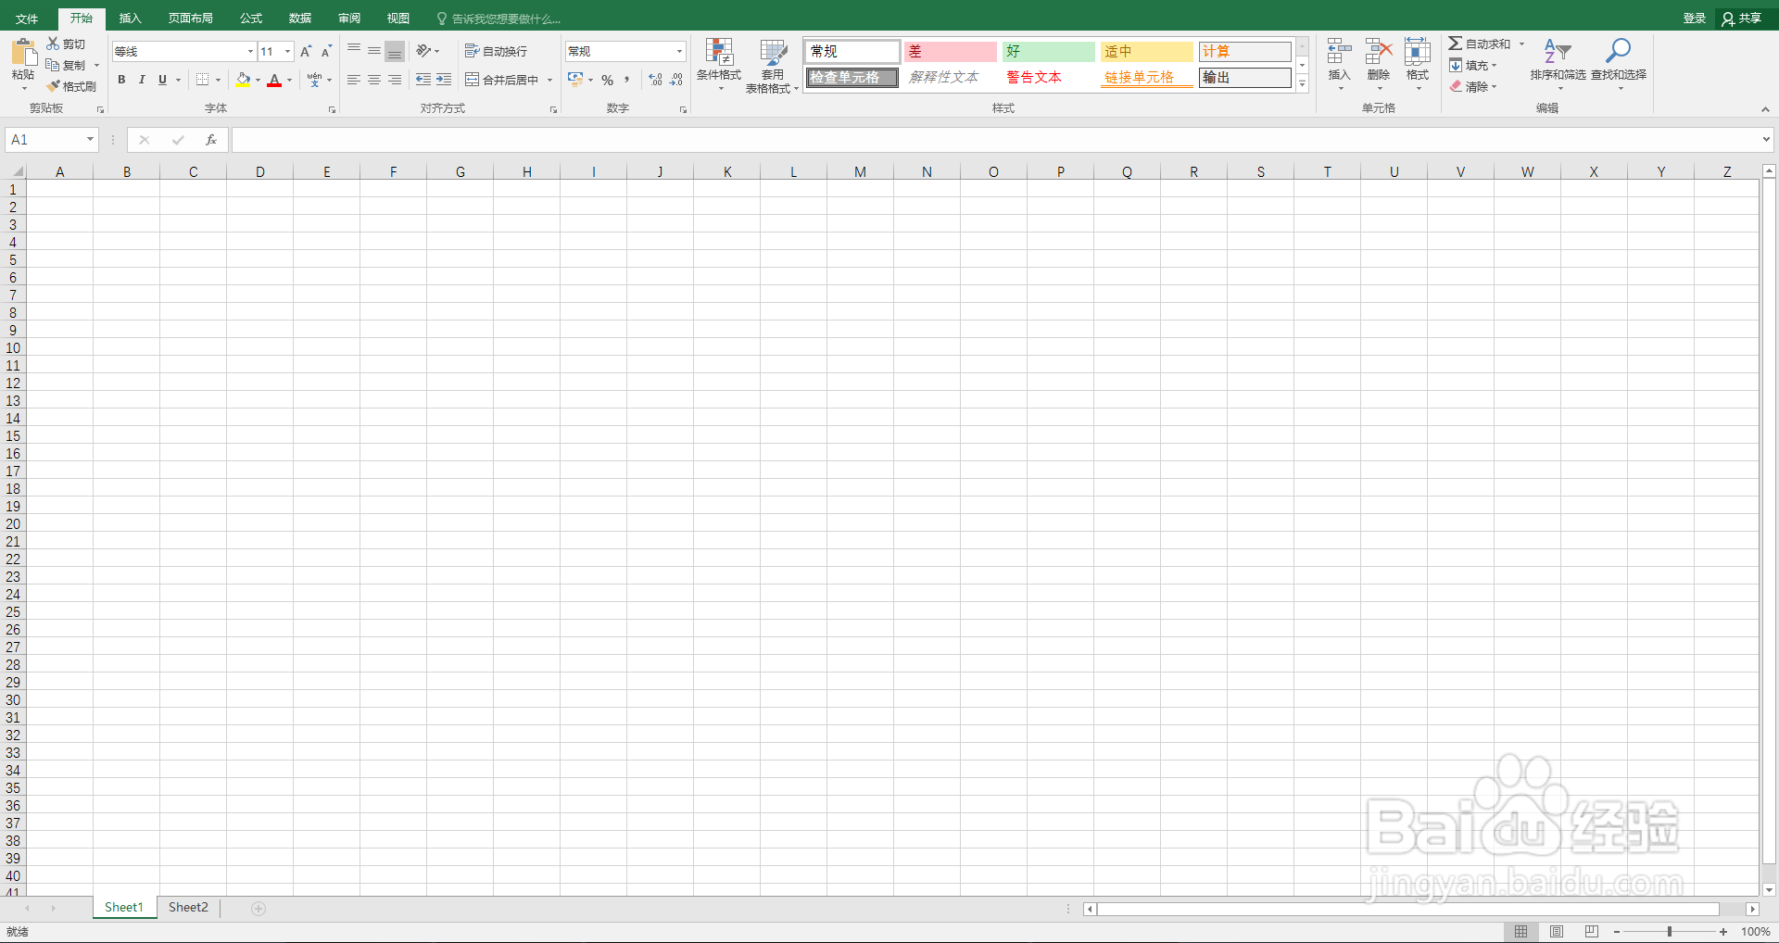Switch to the Page Layout (页面布局) tab
This screenshot has width=1779, height=943.
tap(191, 19)
